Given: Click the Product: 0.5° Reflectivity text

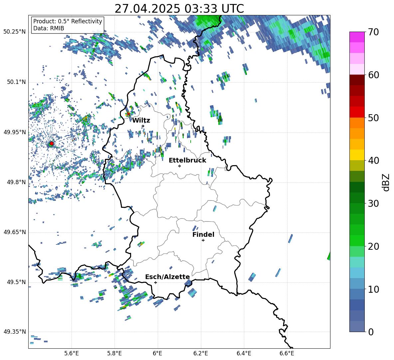Looking at the screenshot, I should click(x=68, y=21).
